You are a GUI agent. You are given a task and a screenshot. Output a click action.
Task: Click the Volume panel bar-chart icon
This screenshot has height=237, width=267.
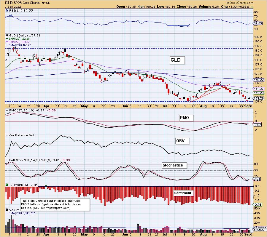pyautogui.click(x=7, y=210)
